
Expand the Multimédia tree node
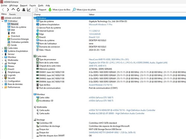[2, 60]
